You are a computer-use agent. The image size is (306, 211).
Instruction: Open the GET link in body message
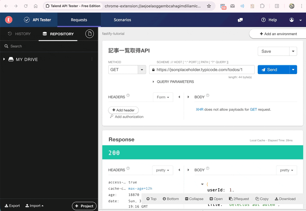pyautogui.click(x=253, y=110)
